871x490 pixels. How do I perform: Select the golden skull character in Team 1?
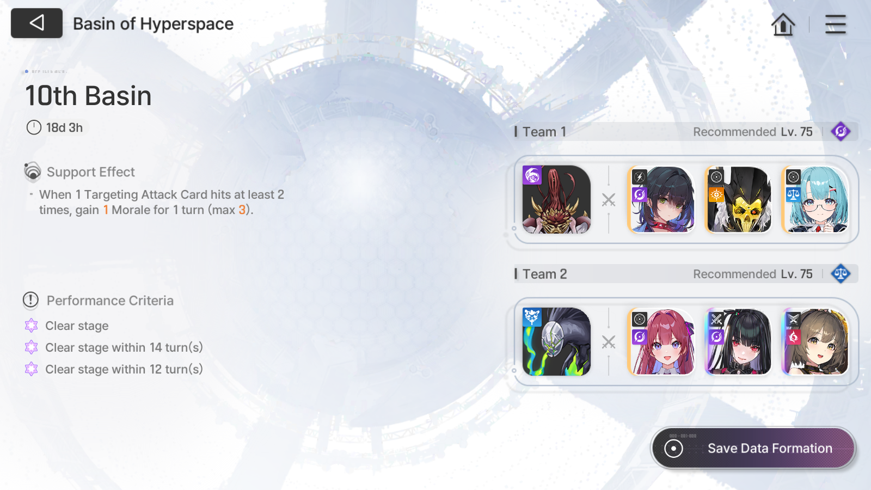(738, 200)
